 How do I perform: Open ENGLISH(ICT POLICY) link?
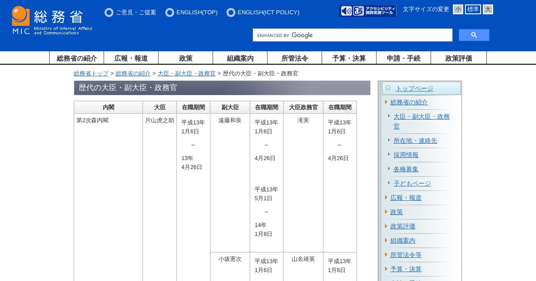[268, 12]
